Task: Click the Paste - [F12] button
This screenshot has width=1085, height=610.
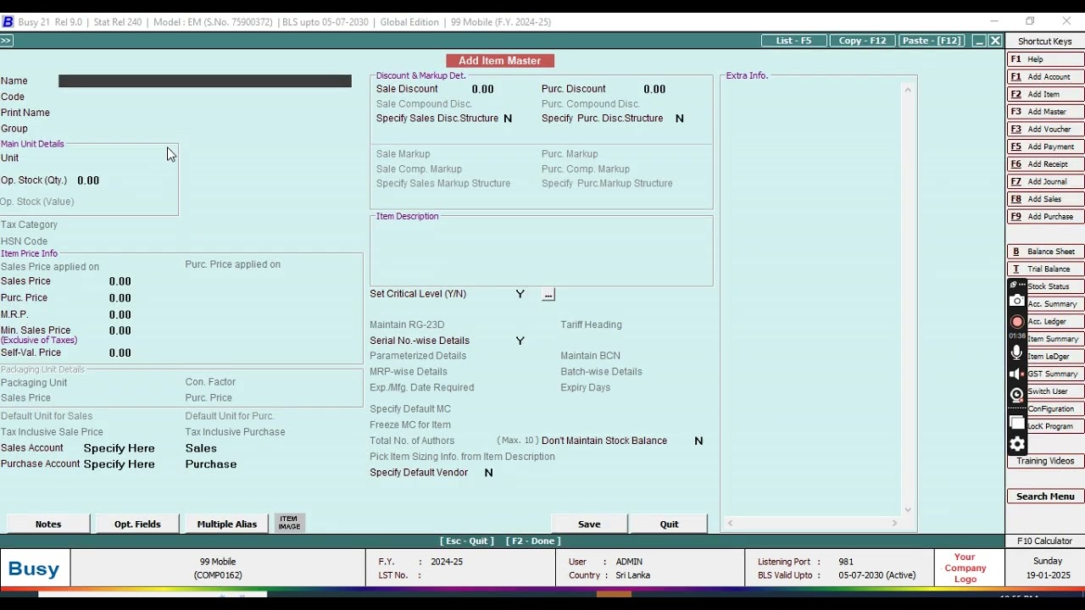Action: click(932, 41)
